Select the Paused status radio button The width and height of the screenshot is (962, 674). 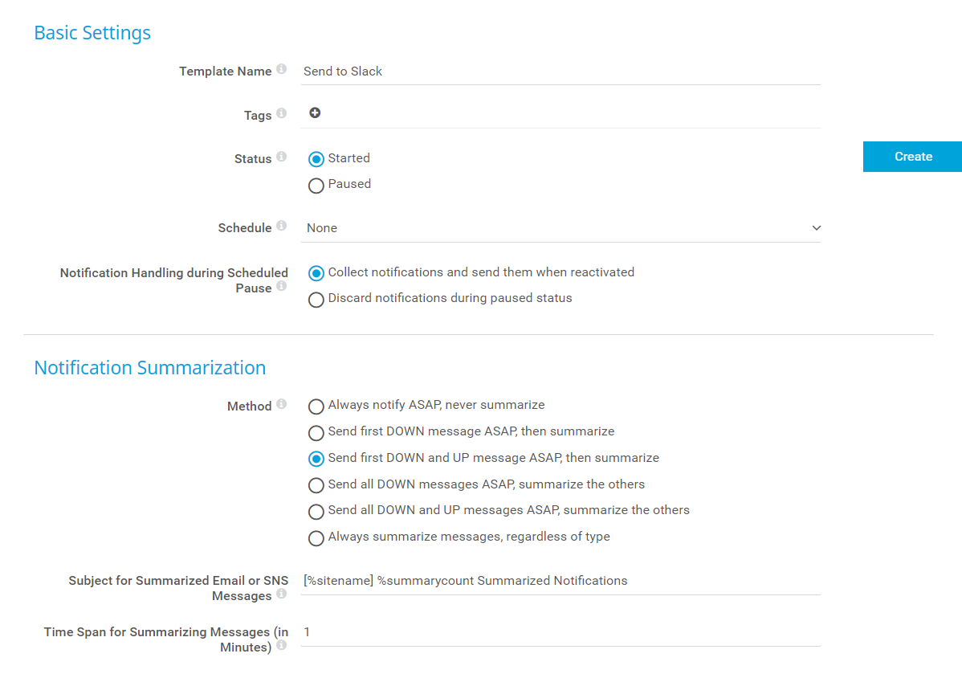tap(316, 185)
